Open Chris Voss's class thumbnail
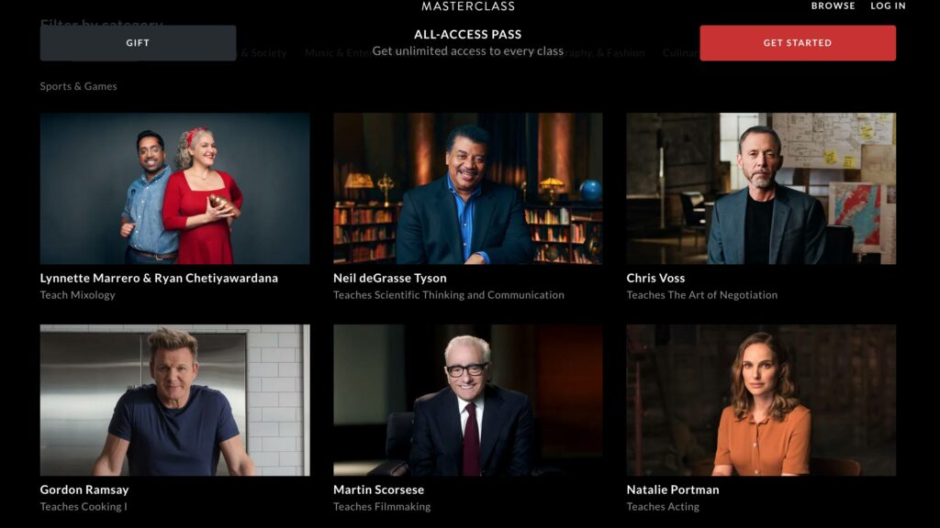Image resolution: width=940 pixels, height=528 pixels. pyautogui.click(x=761, y=189)
